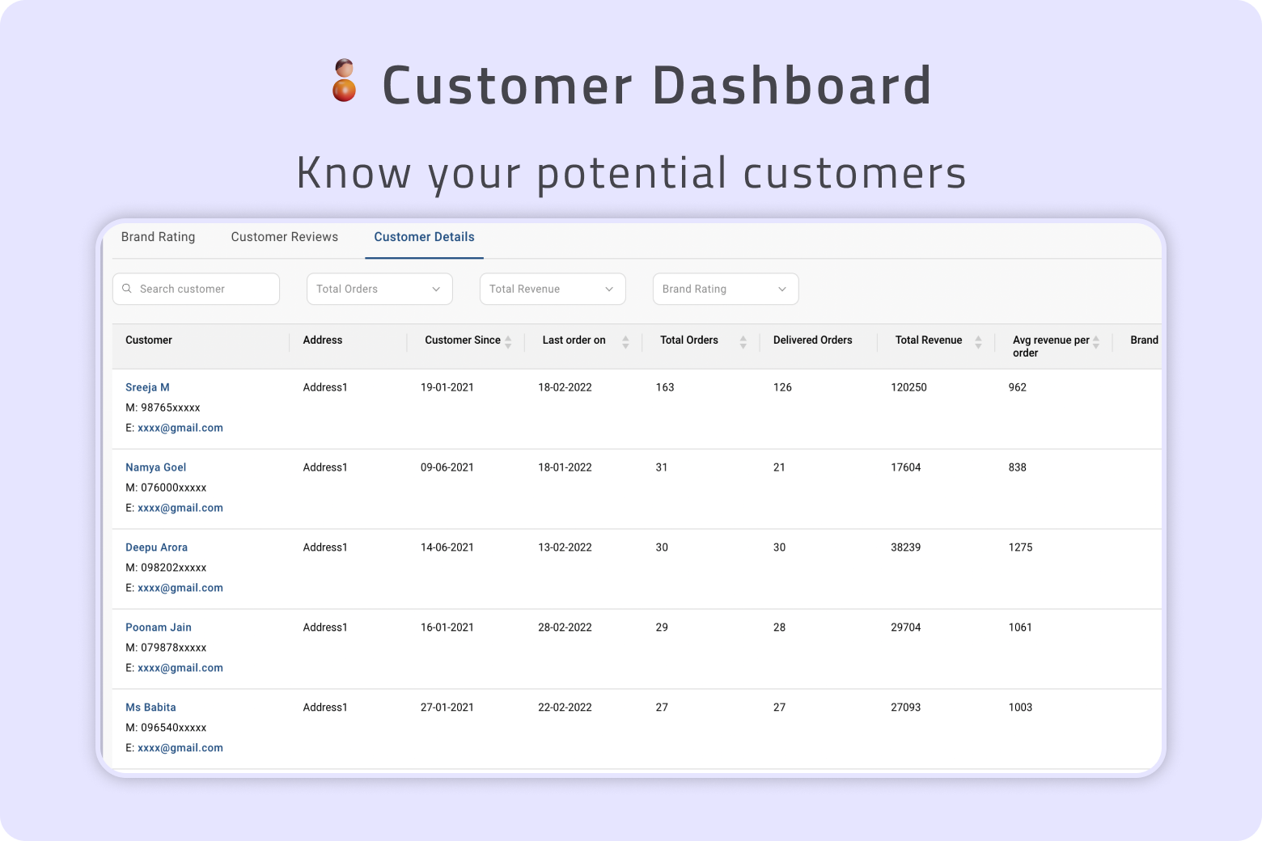Switch to the Brand Rating tab

[x=158, y=237]
